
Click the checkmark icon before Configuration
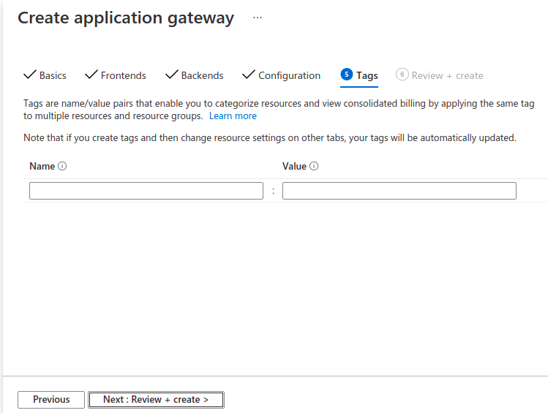pyautogui.click(x=249, y=75)
